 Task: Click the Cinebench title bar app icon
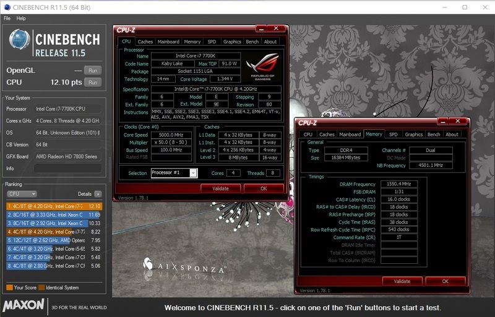point(7,7)
